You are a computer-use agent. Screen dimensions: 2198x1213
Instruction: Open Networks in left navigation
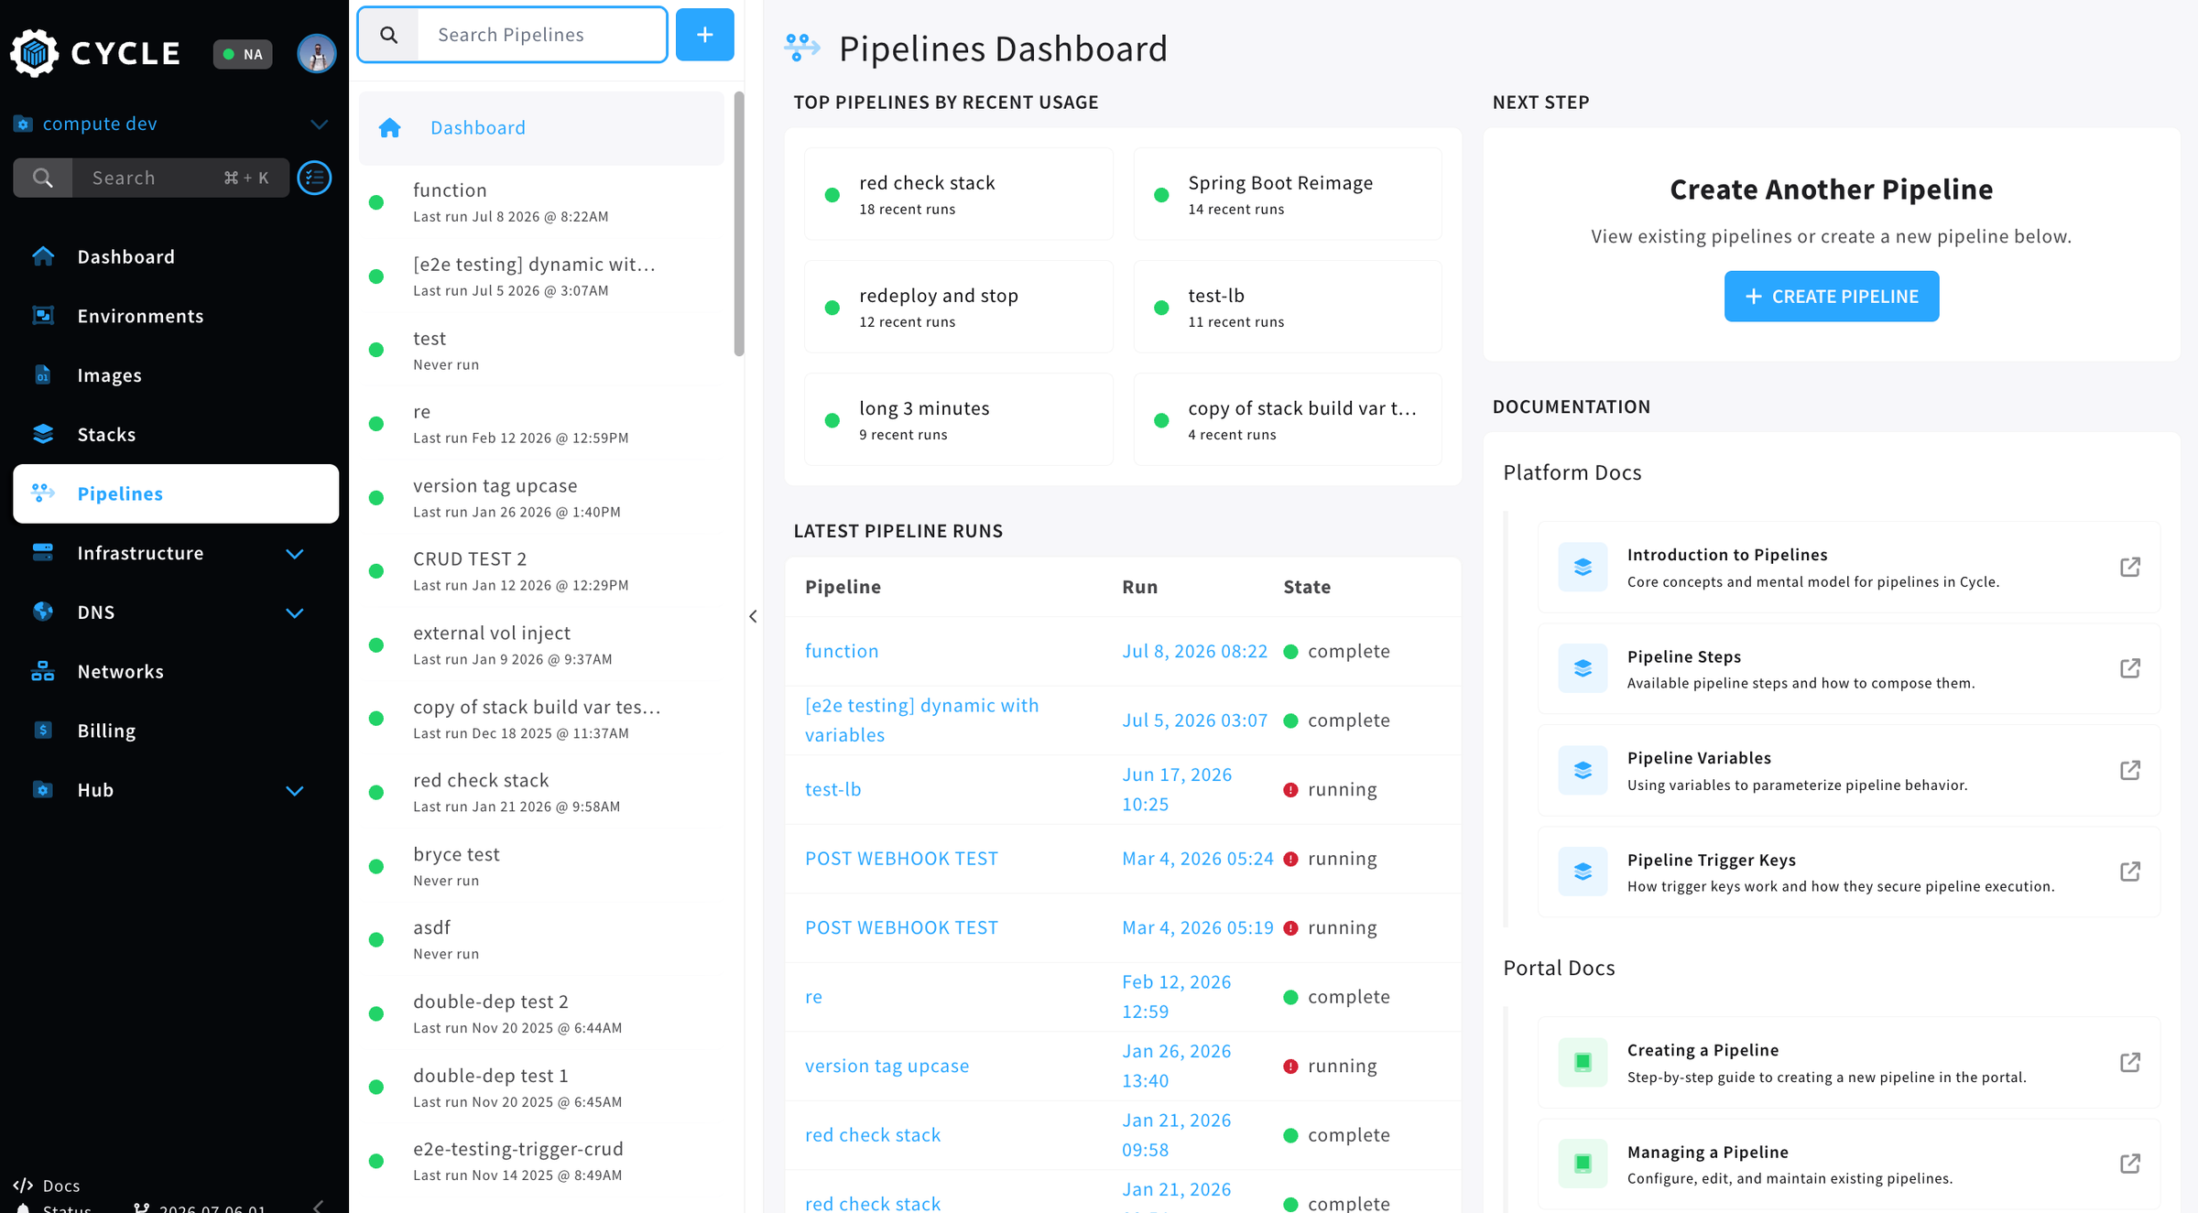pos(176,671)
